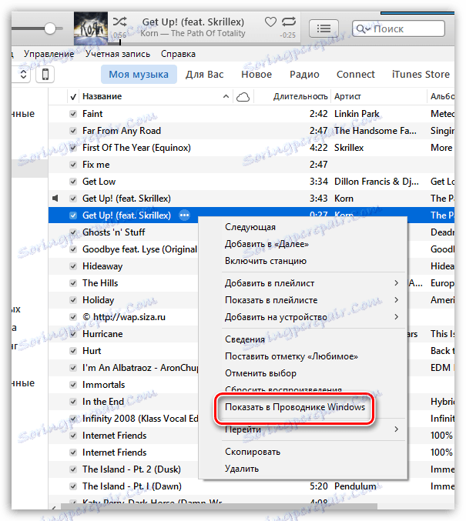Open the Управление menu

[49, 54]
